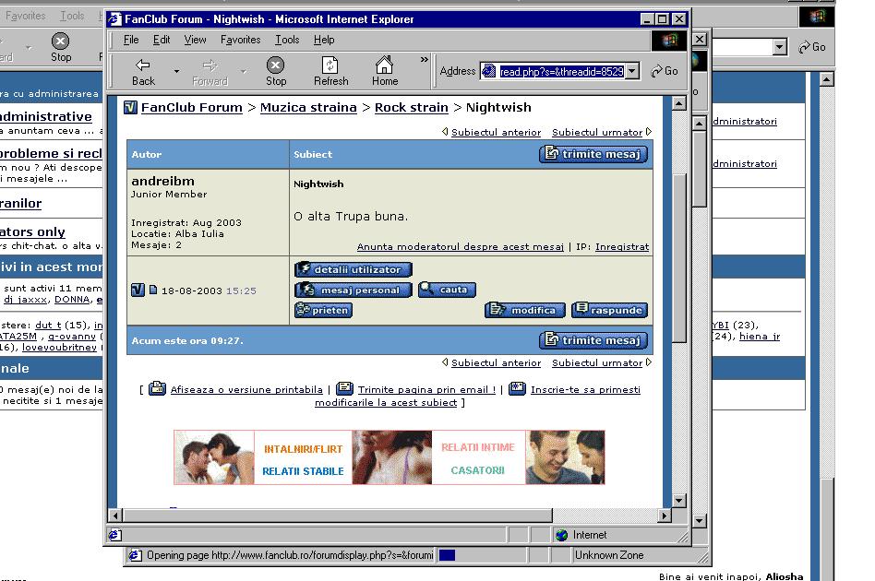
Task: Go to bottom Subiectul anterior link
Action: tap(496, 363)
